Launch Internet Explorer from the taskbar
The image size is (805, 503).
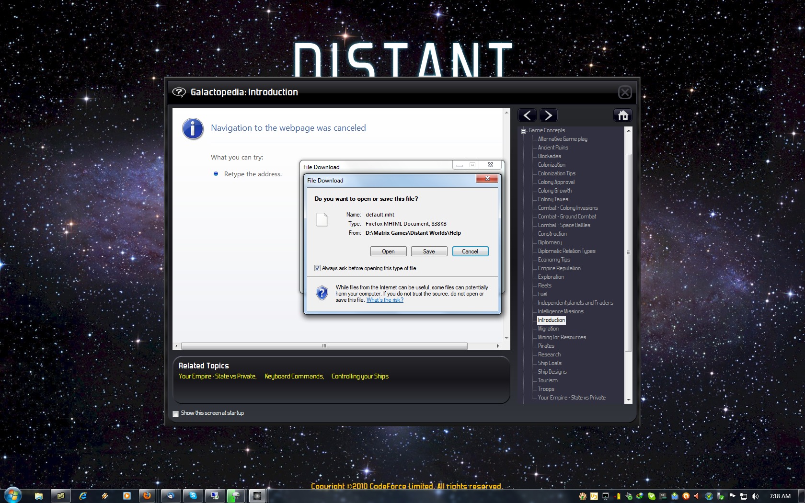pos(83,496)
